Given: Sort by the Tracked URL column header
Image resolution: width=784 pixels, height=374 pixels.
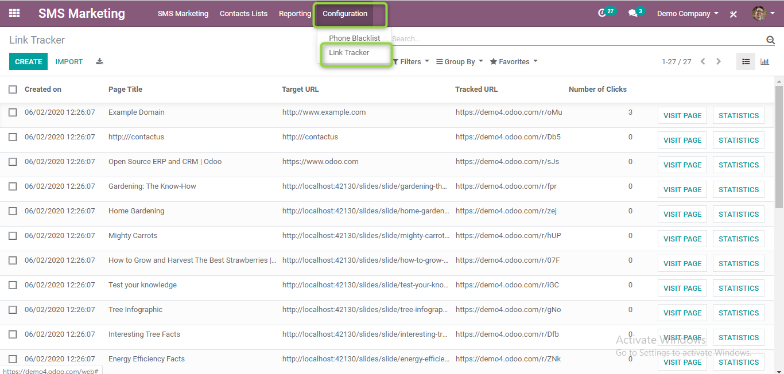Looking at the screenshot, I should [476, 89].
